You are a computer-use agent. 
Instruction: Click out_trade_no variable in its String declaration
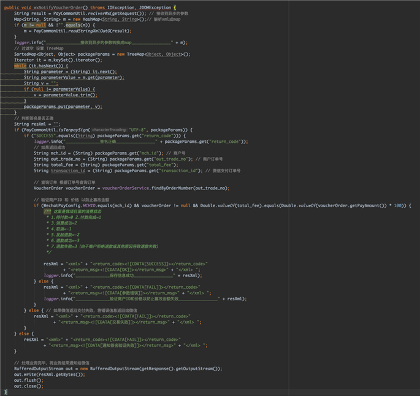pyautogui.click(x=66, y=159)
